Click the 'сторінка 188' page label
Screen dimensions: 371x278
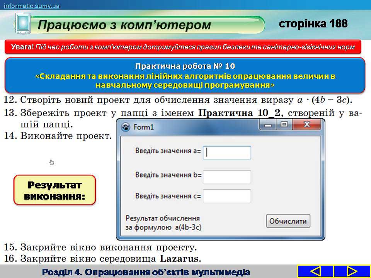tap(313, 24)
